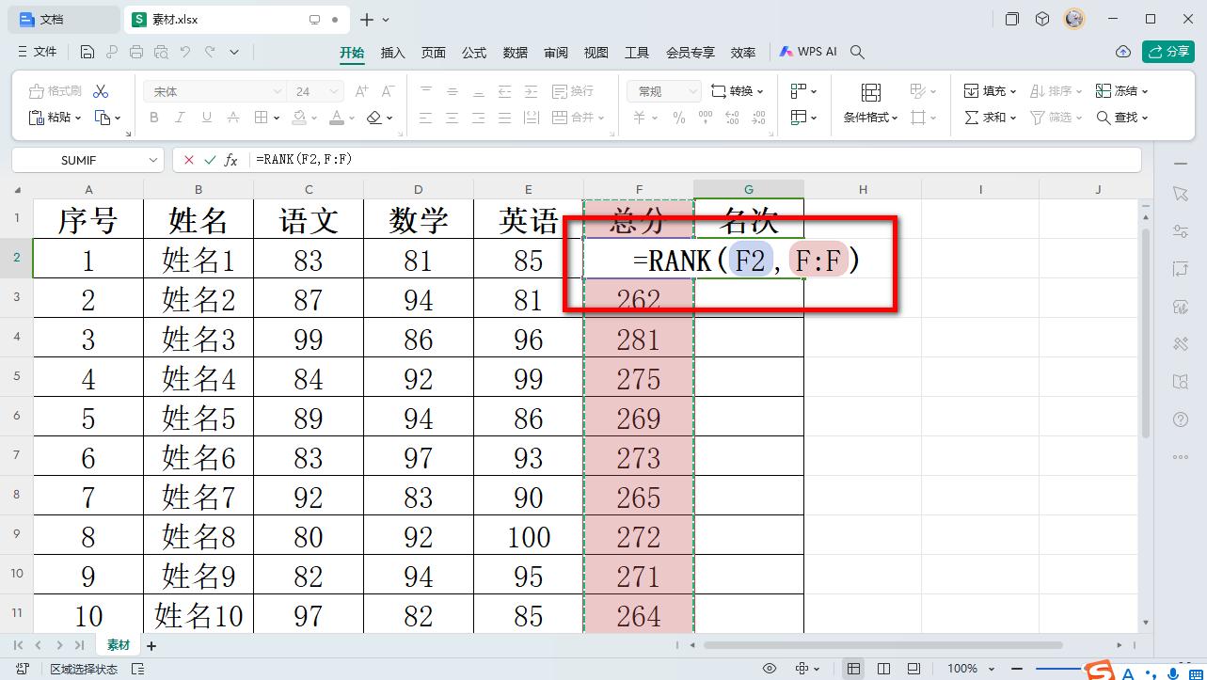Expand the quick access toolbar more arrow
The width and height of the screenshot is (1207, 680).
[x=234, y=53]
